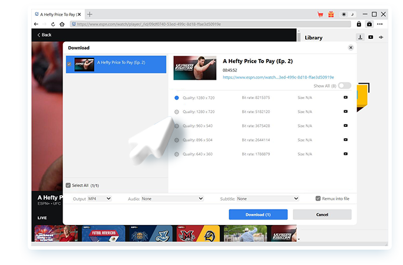Go forward with the browser forward arrow
Viewport: 403px width, 265px height.
click(44, 24)
